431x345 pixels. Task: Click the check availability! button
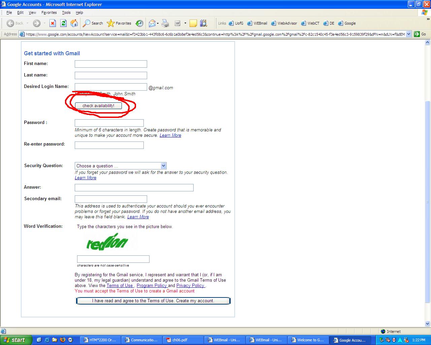click(98, 106)
